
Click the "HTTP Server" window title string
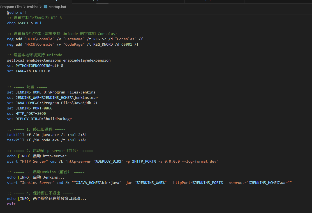coord(34,161)
